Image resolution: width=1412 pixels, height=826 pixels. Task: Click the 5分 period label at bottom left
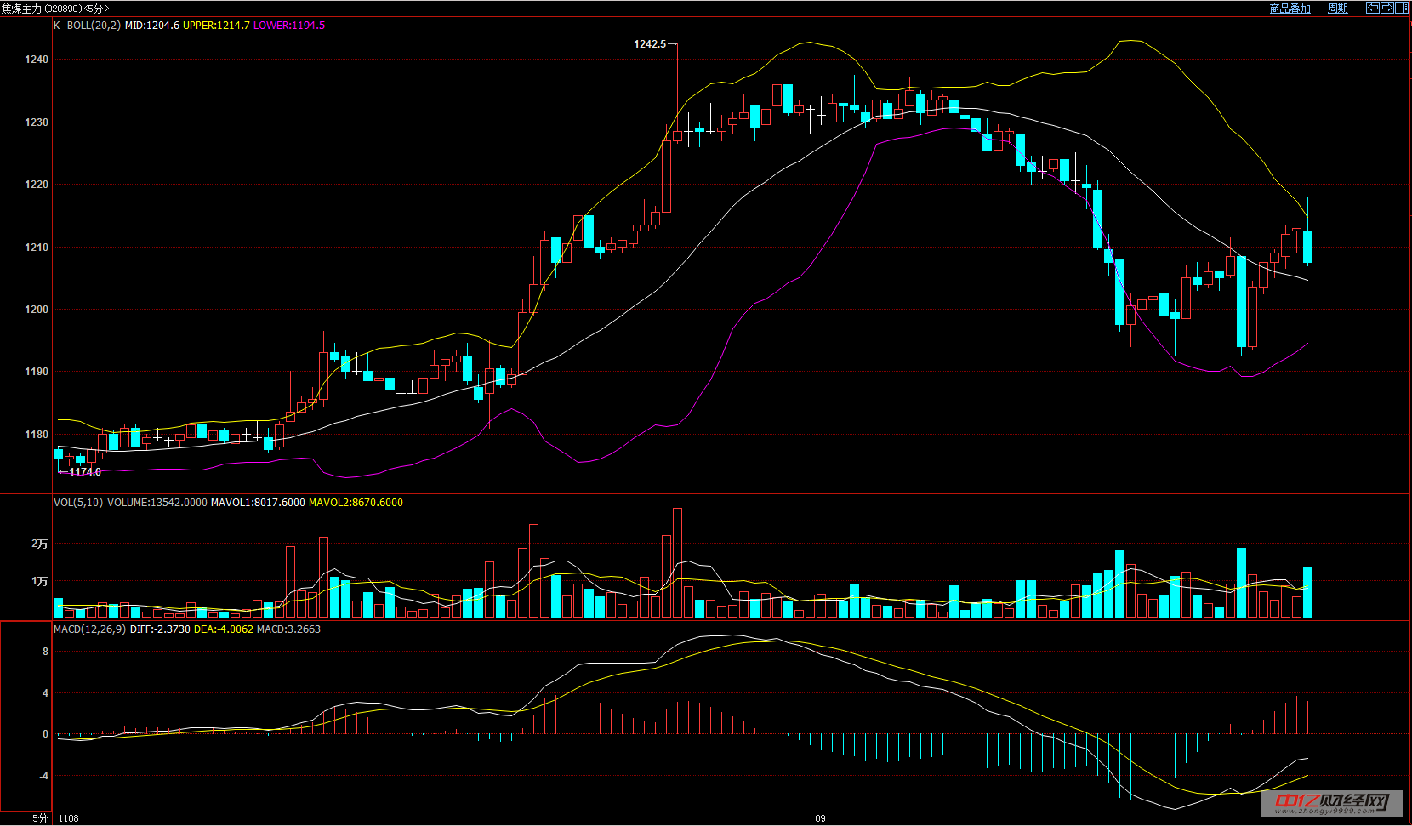tap(40, 818)
